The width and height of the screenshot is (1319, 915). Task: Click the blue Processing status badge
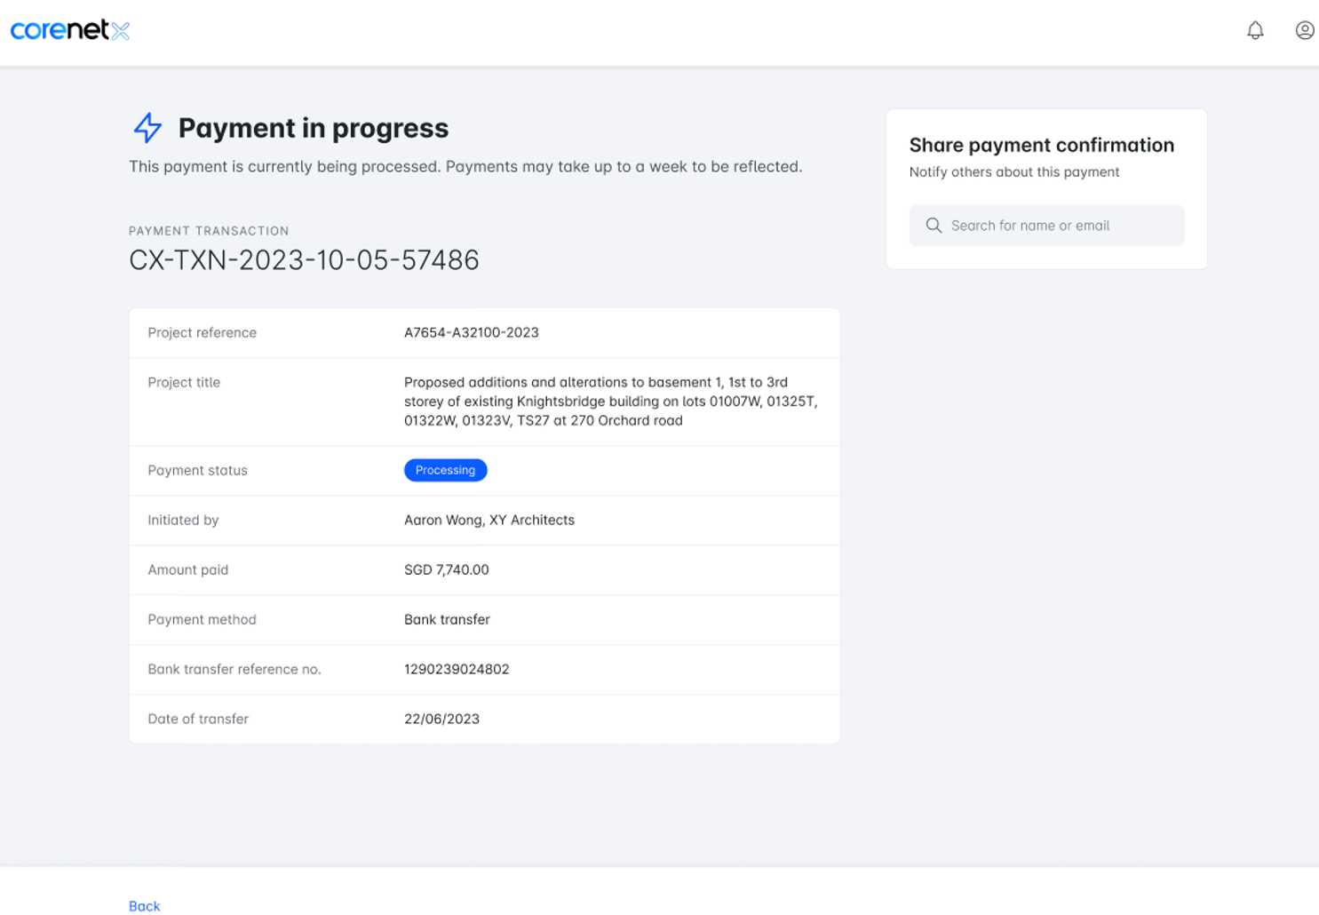coord(445,470)
